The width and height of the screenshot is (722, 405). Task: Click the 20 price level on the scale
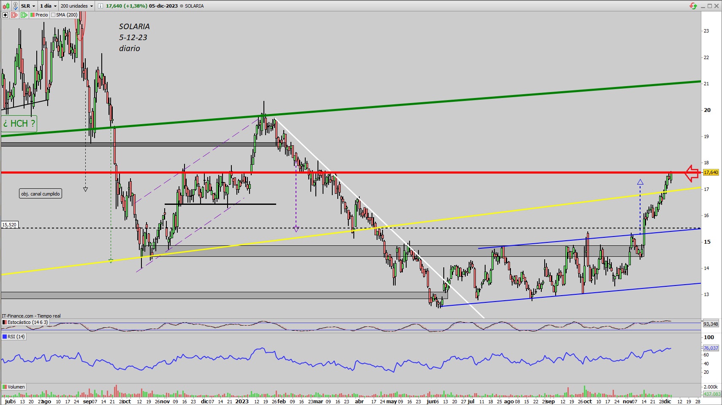(707, 110)
